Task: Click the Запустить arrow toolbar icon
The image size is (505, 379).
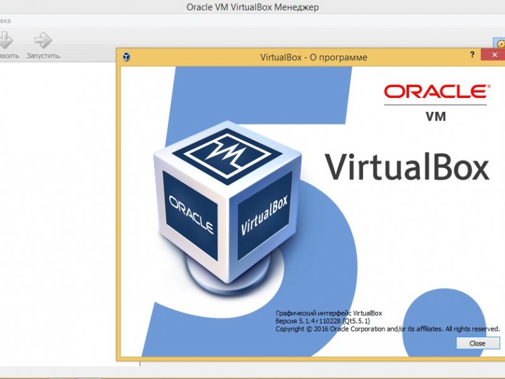Action: (43, 40)
